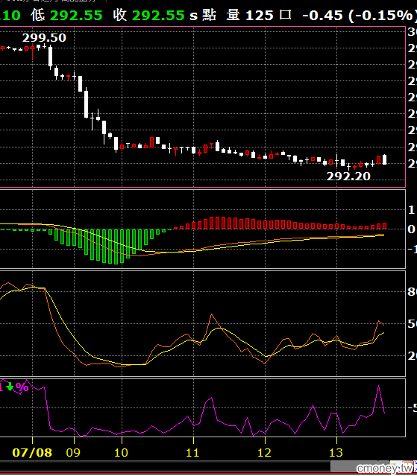Viewport: 417px width, 476px height.
Task: Click the small icon beside the scrollbar thumb
Action: click(396, 466)
